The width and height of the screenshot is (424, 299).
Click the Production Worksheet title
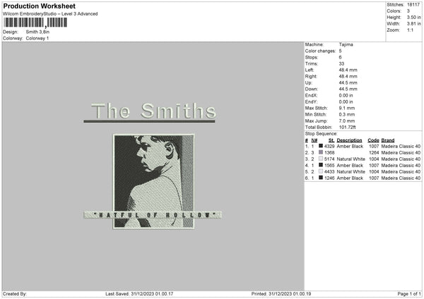[x=39, y=6]
